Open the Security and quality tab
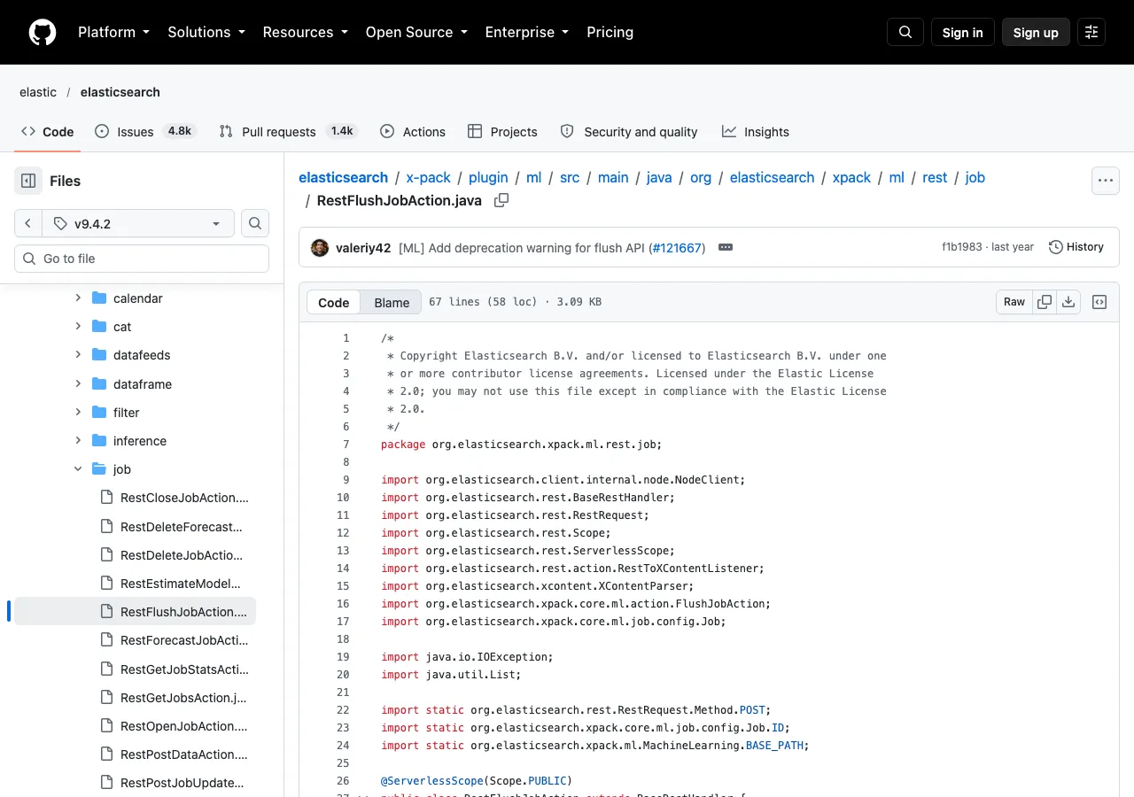The image size is (1134, 797). [x=629, y=131]
